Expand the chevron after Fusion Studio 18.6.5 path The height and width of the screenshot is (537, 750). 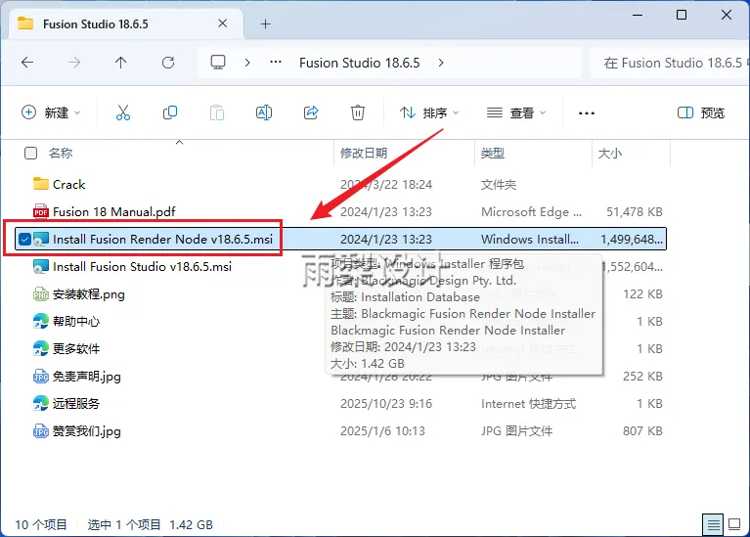tap(441, 63)
